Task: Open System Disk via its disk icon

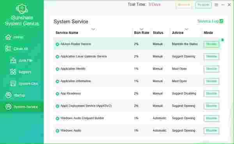Action: pos(13,84)
